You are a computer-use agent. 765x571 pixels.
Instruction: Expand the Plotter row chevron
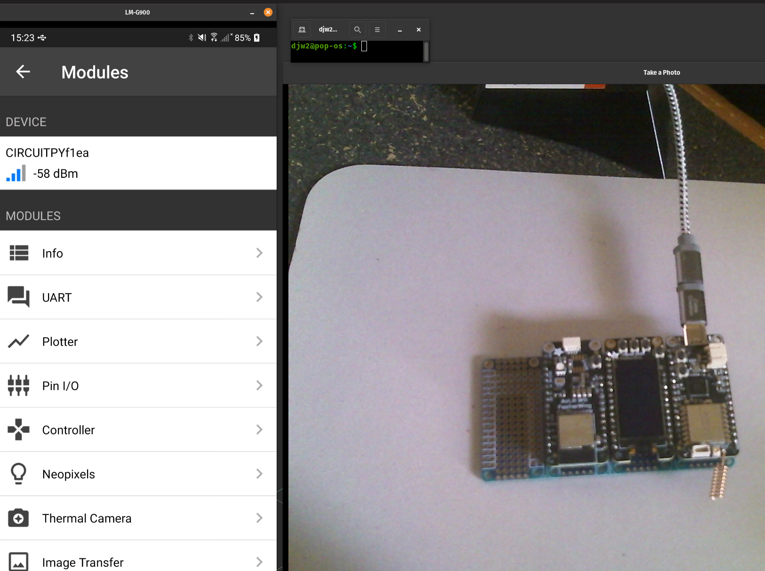(x=259, y=341)
